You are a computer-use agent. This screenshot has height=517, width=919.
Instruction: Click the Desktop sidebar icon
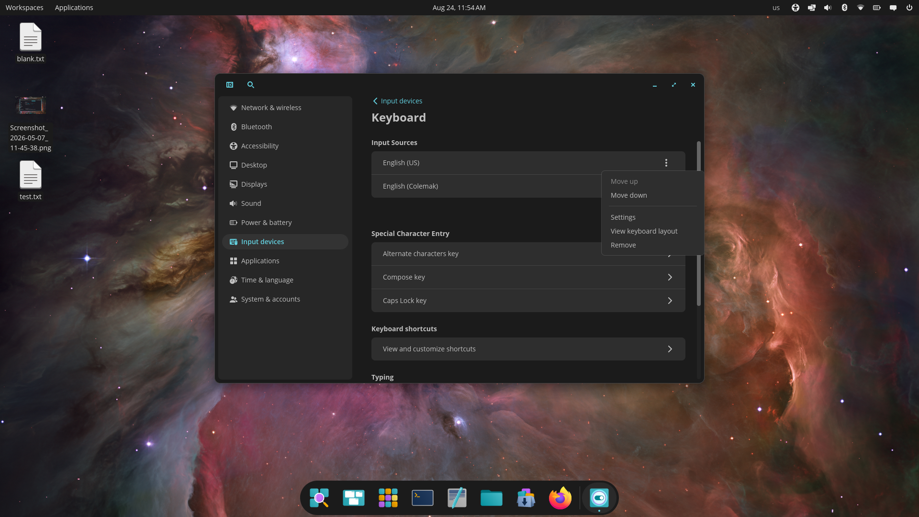233,165
